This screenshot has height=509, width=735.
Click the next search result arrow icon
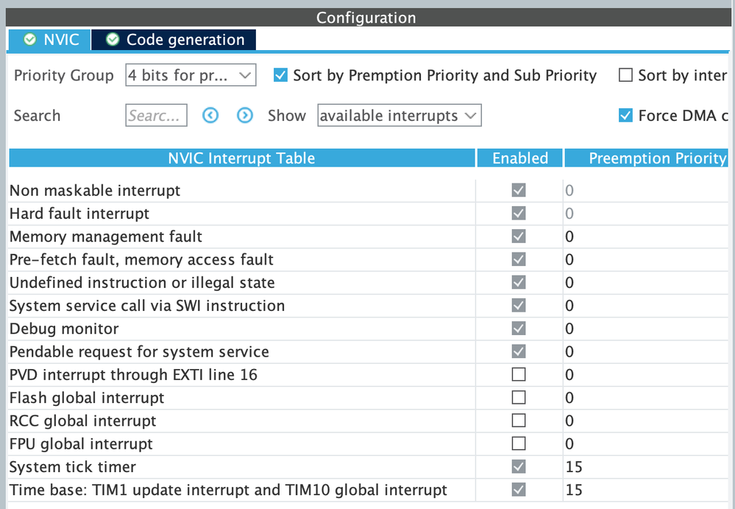(x=244, y=115)
